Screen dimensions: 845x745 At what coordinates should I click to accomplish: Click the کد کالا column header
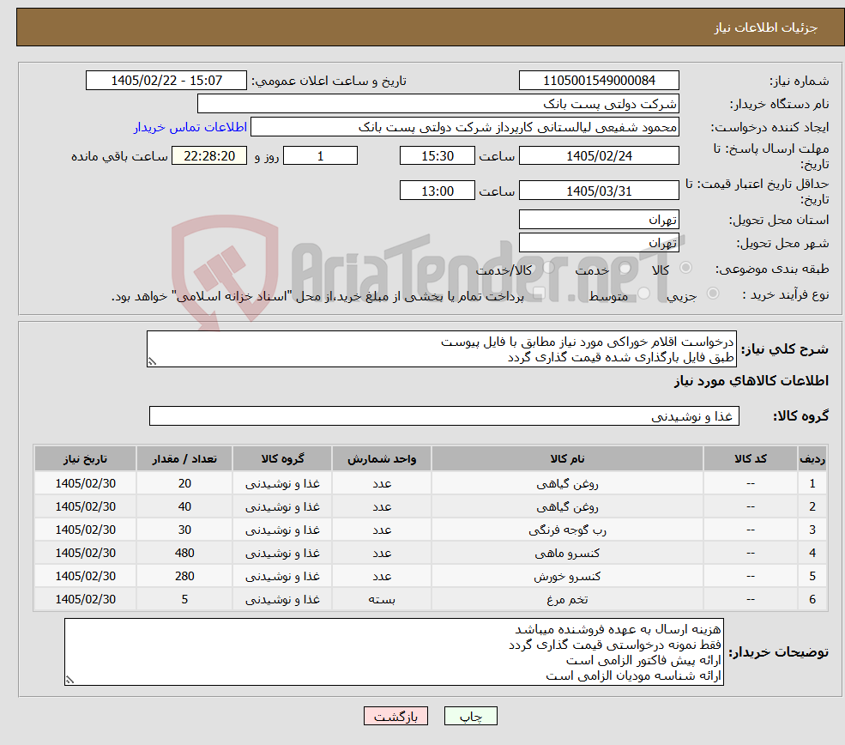click(x=750, y=458)
